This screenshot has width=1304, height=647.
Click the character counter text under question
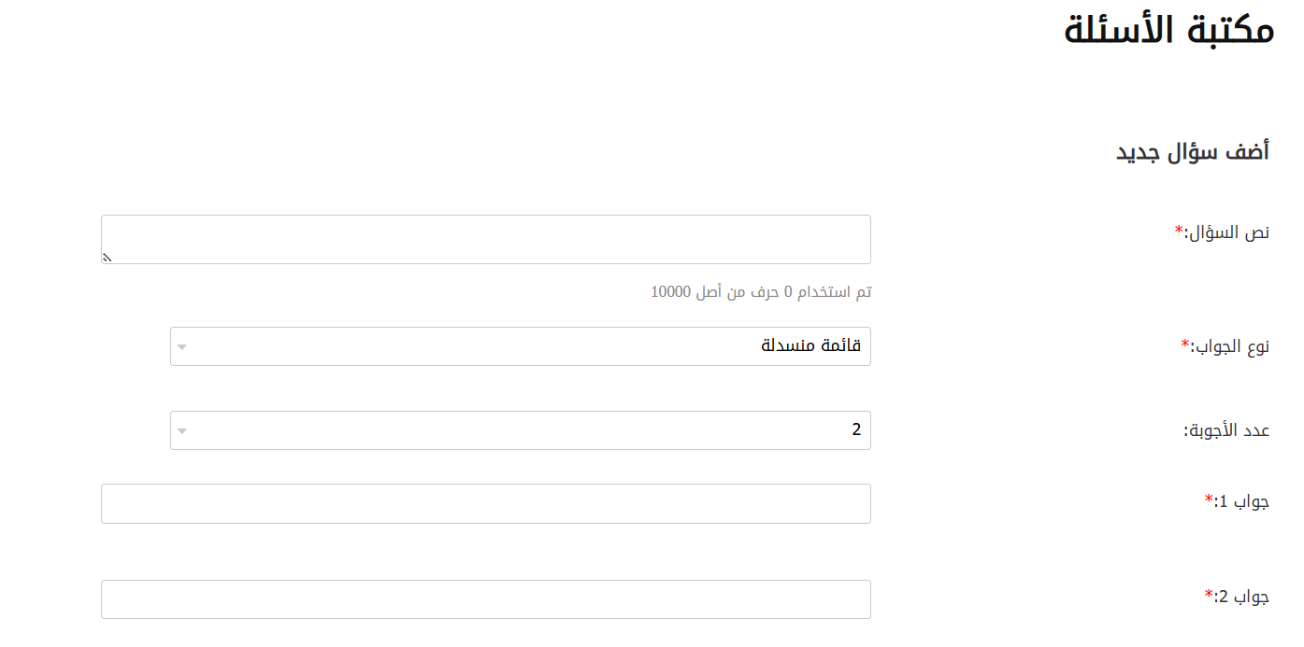761,292
